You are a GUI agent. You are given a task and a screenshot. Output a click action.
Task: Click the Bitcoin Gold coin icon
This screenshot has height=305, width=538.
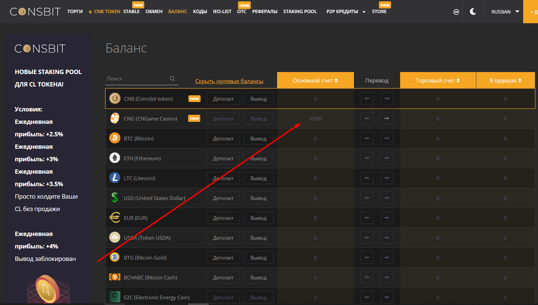click(115, 258)
